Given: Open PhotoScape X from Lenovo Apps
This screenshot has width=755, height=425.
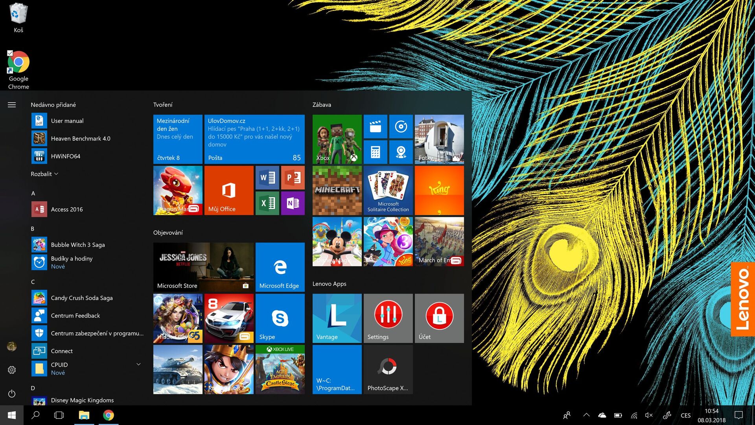Looking at the screenshot, I should tap(388, 369).
